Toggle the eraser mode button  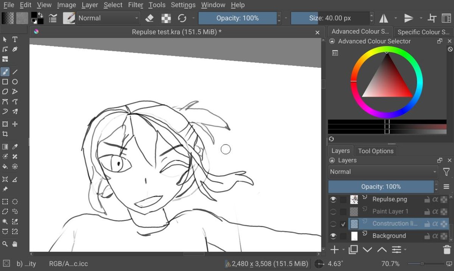click(x=149, y=18)
